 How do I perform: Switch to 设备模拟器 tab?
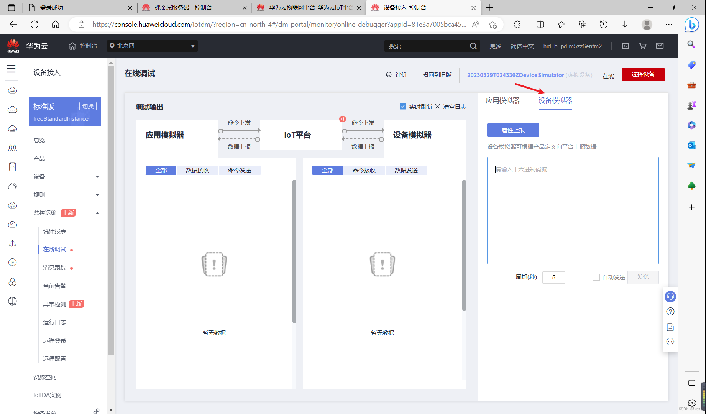pyautogui.click(x=555, y=100)
